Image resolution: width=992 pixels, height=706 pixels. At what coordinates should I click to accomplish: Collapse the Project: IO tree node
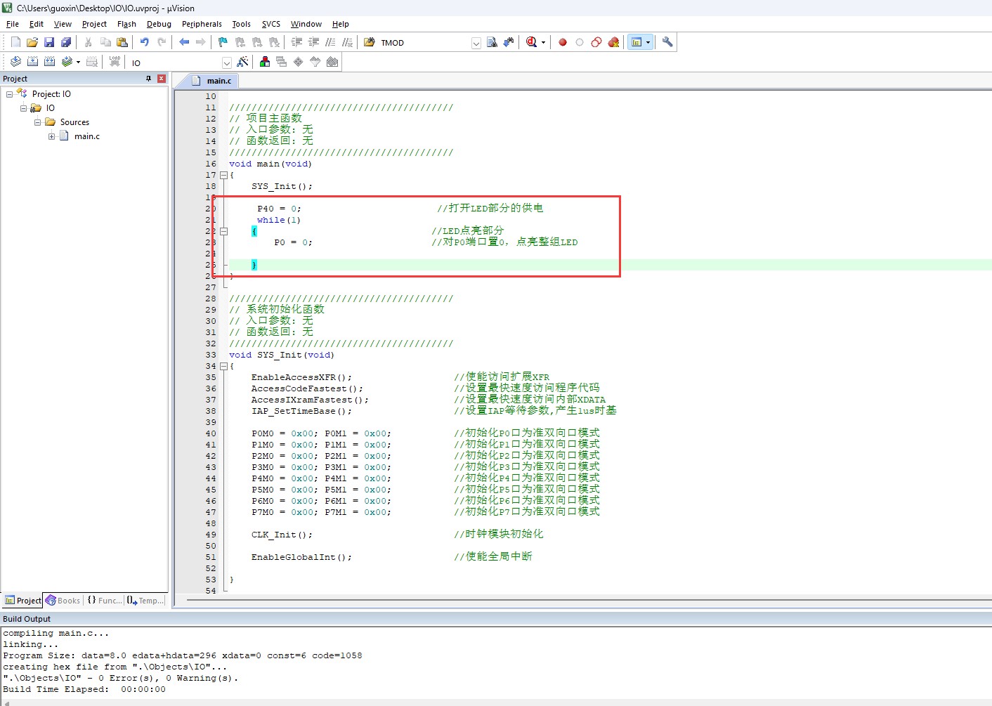[9, 94]
